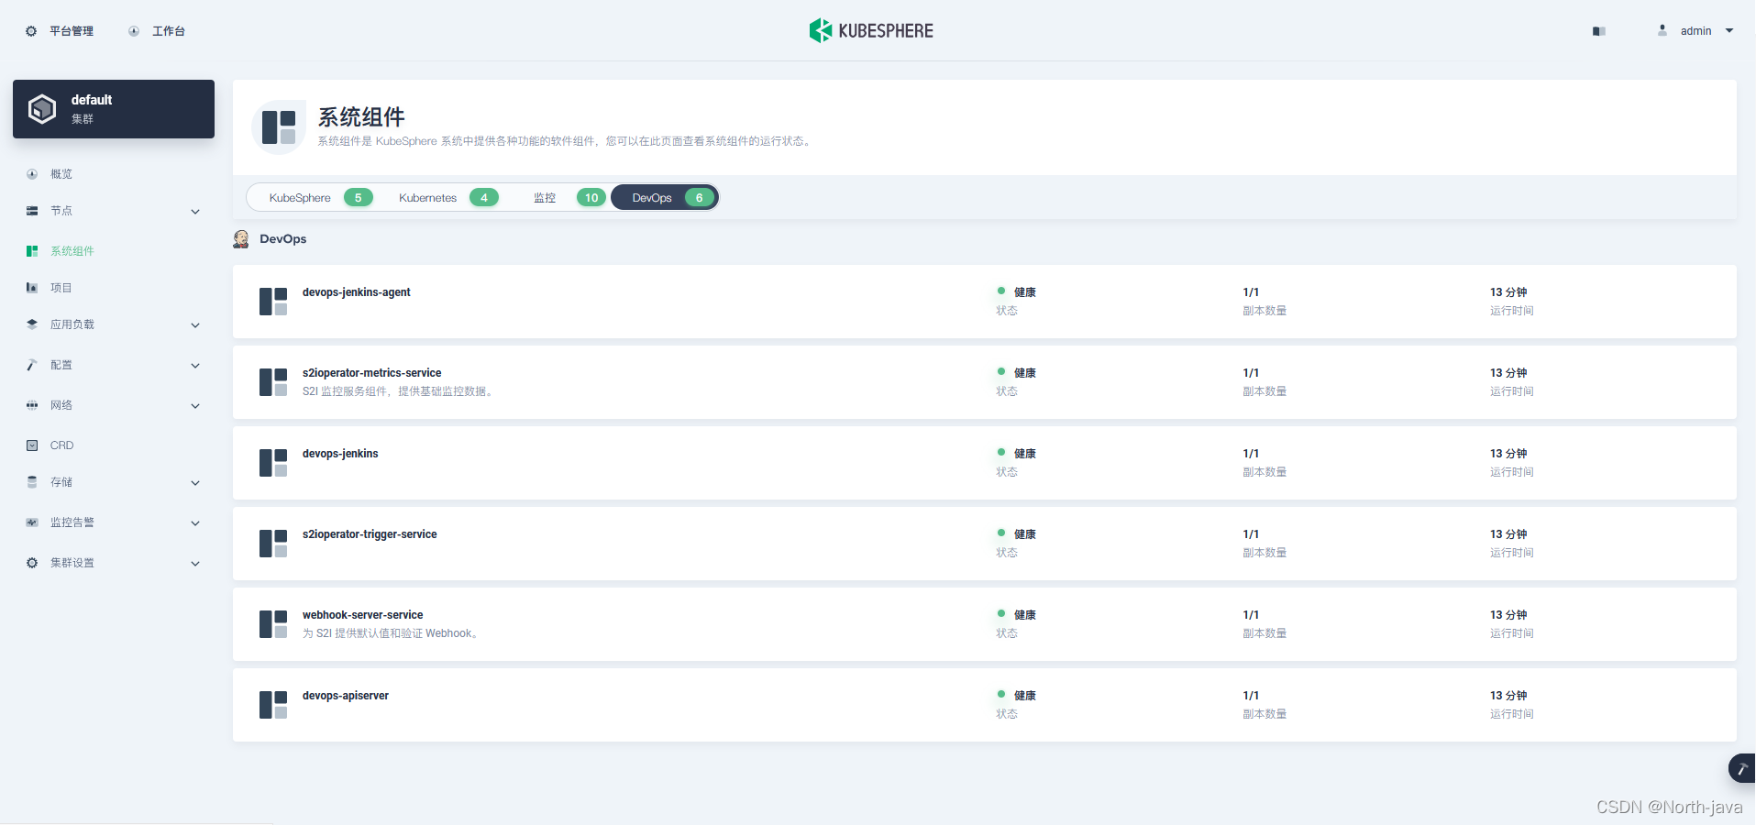Click the 网络 sidebar icon

[32, 405]
